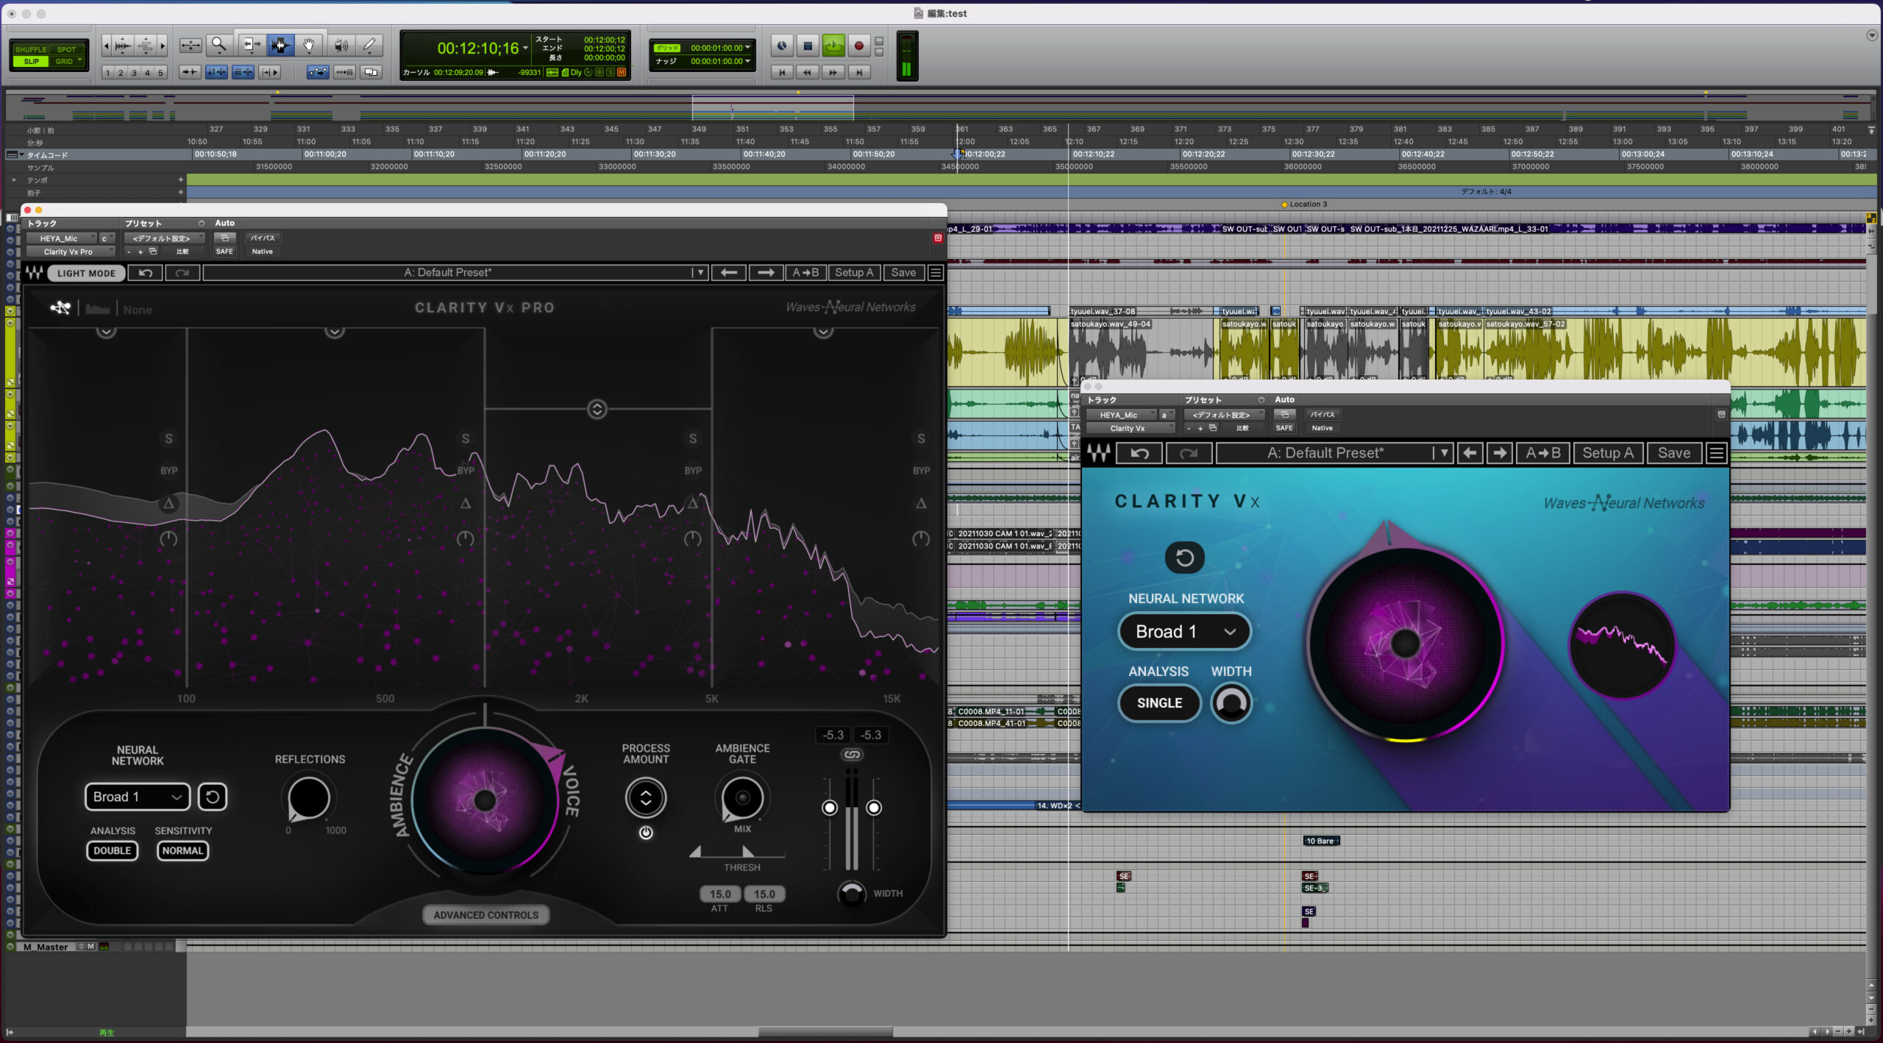The width and height of the screenshot is (1883, 1043).
Task: Toggle the online status transport button
Action: [782, 46]
